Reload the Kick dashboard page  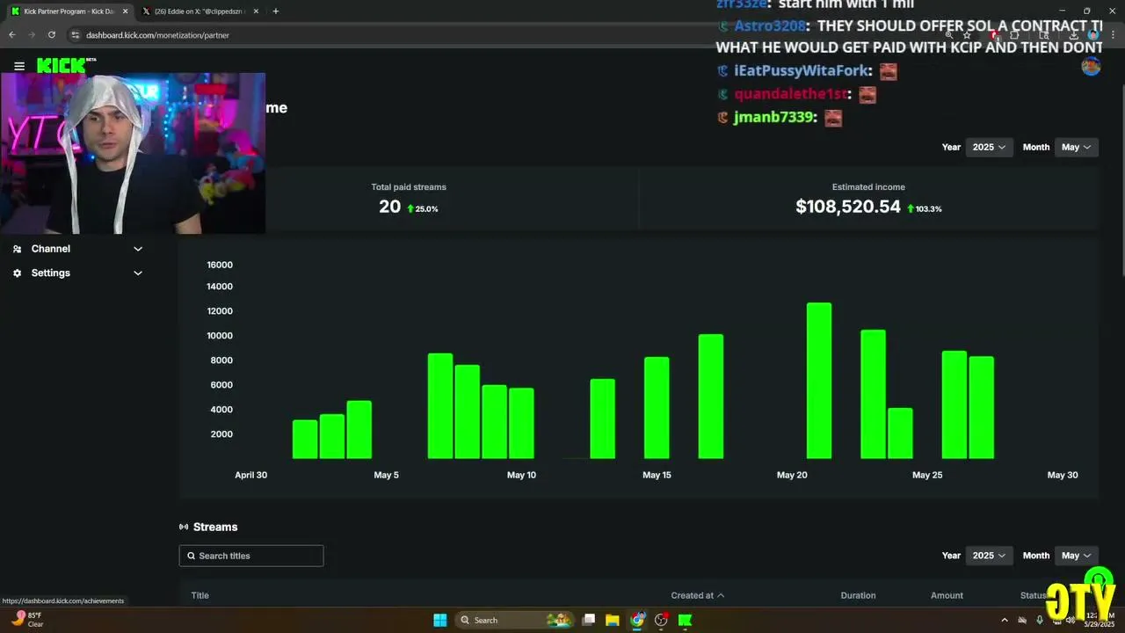(x=52, y=35)
